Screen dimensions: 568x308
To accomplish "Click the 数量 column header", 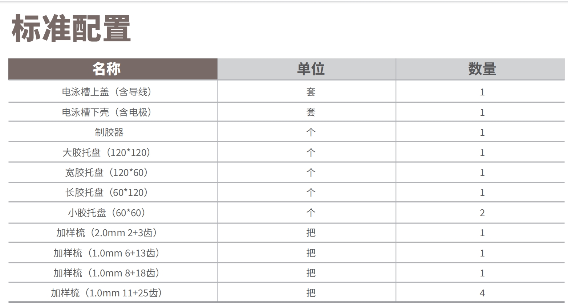I will click(482, 69).
